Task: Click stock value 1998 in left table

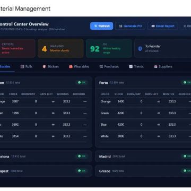Action: (x=15, y=113)
